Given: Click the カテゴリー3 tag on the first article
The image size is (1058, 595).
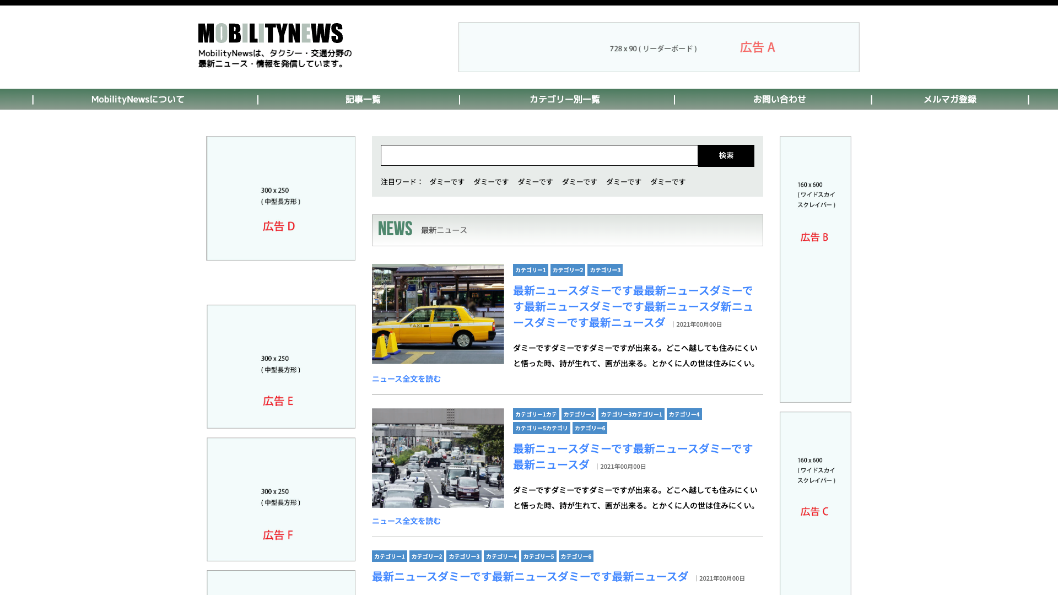Looking at the screenshot, I should (605, 270).
